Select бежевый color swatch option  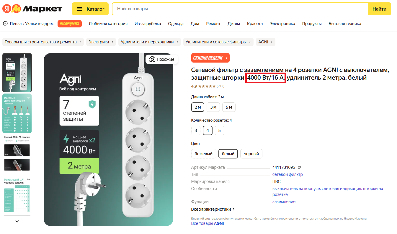coord(203,154)
